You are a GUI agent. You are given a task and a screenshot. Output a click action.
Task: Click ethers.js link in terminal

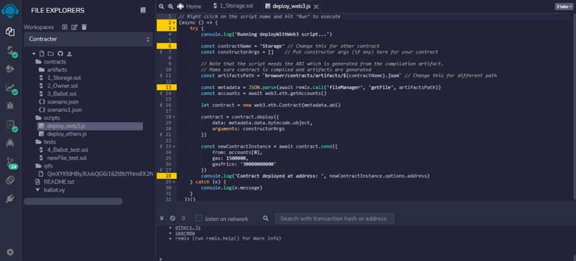[188, 227]
